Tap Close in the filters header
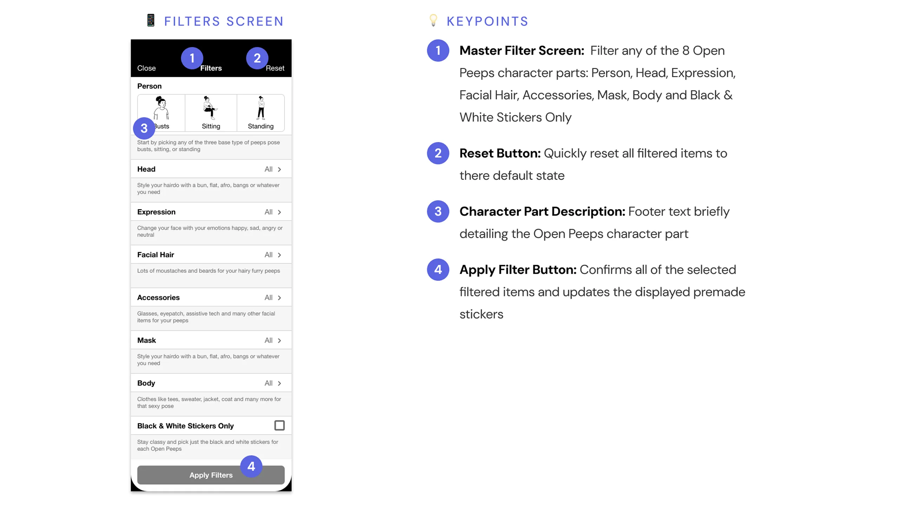Viewport: 899px width, 505px height. pyautogui.click(x=146, y=68)
